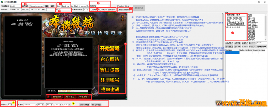Viewport: 268px width, 107px height.
Task: Click the 主图 main image button
Action: coord(52,6)
